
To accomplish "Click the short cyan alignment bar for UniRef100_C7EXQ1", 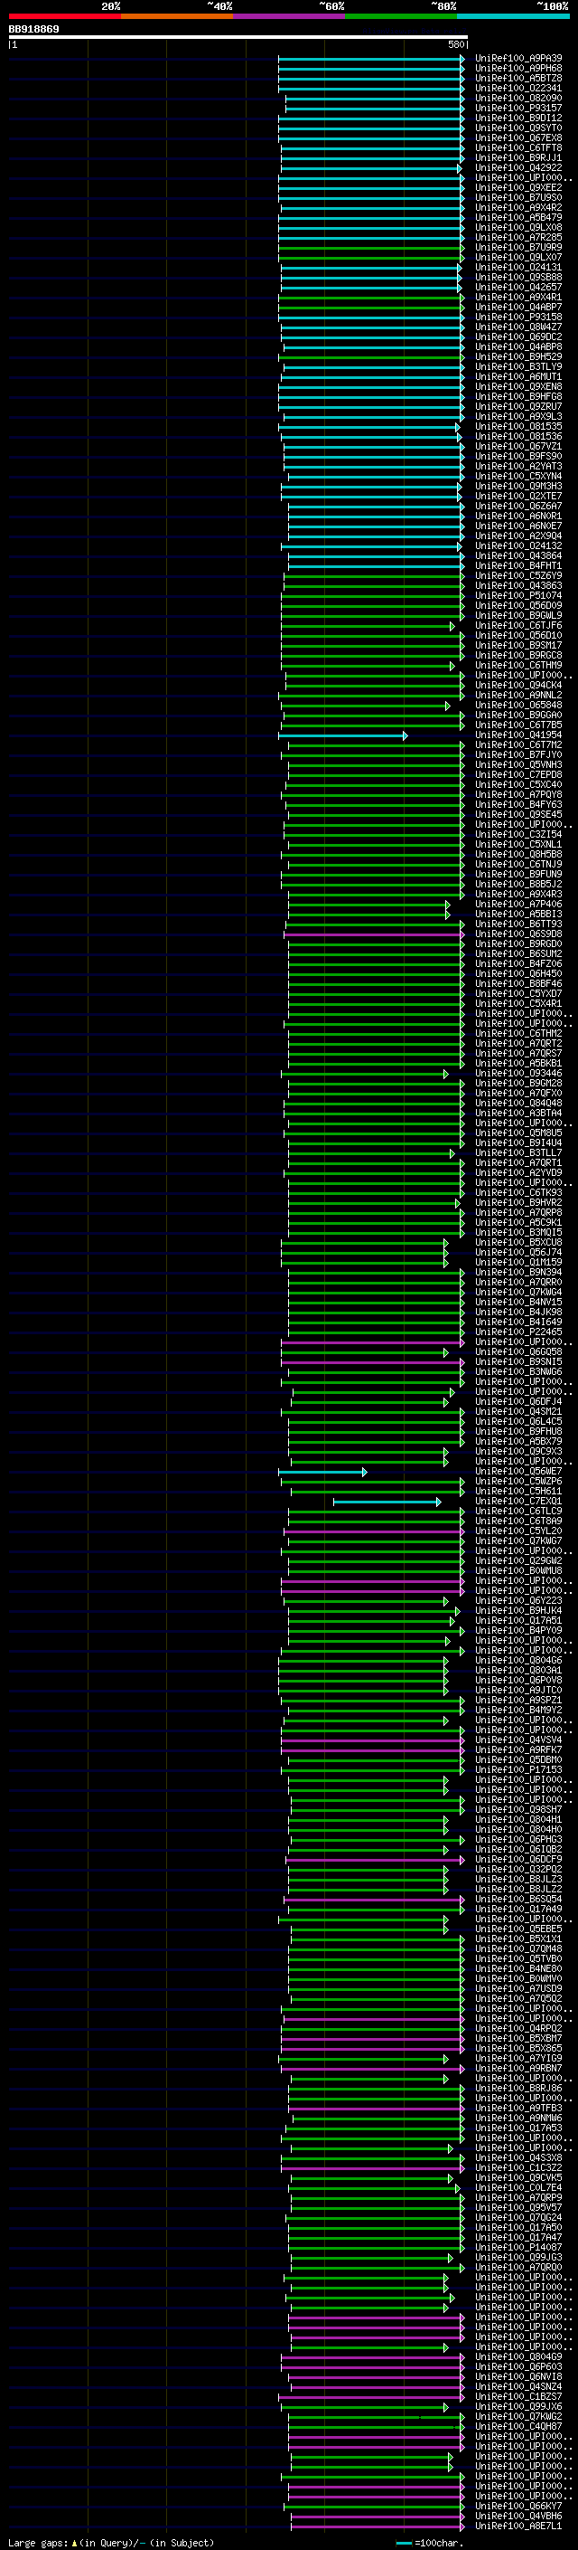I will tap(387, 1502).
